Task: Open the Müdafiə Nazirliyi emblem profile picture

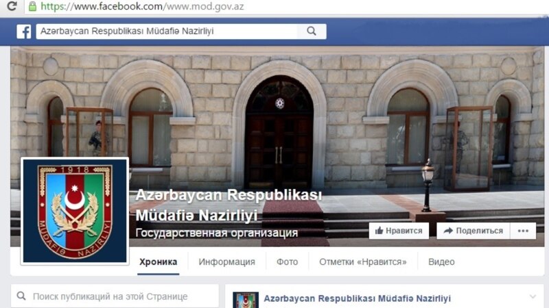Action: click(x=75, y=211)
